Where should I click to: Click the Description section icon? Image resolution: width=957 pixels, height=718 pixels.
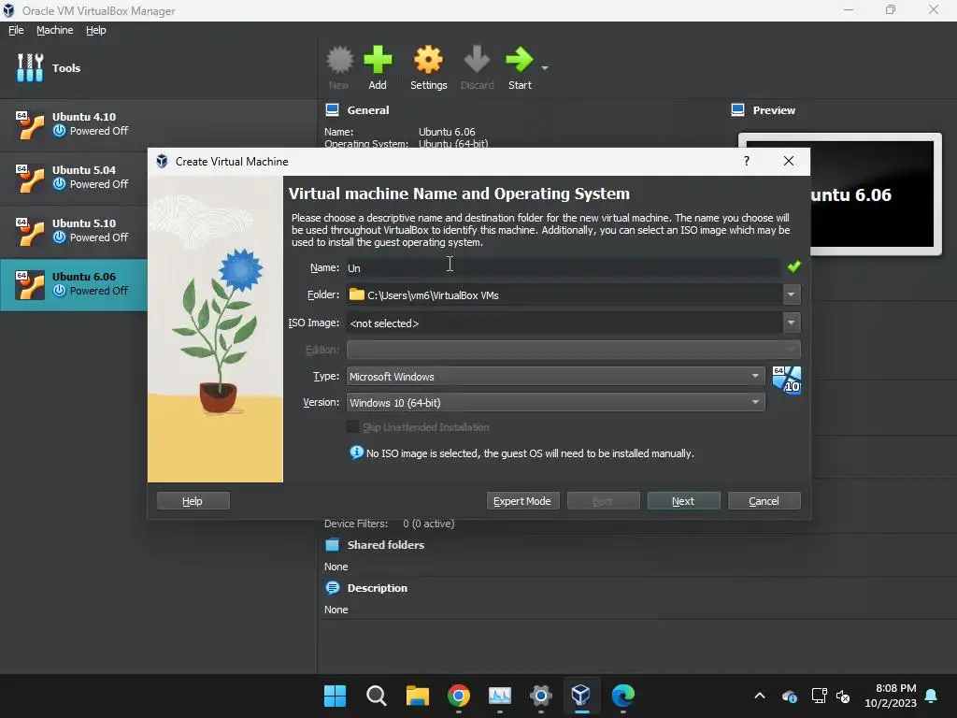coord(332,588)
